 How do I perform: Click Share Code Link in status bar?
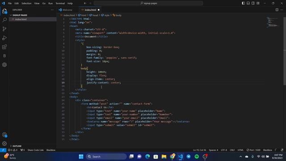[x=35, y=150]
